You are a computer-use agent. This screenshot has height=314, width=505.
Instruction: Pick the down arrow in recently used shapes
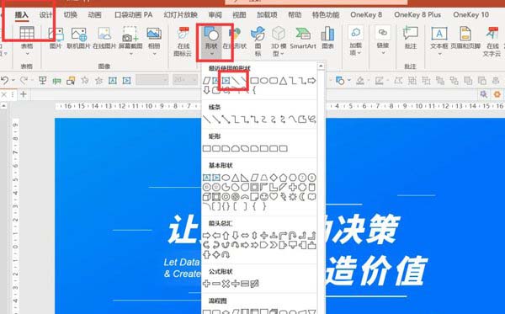pyautogui.click(x=207, y=90)
